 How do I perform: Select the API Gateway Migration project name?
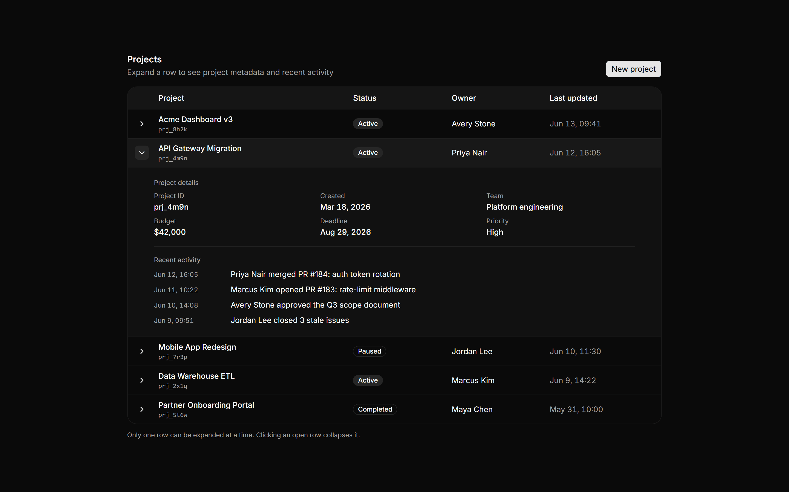tap(200, 148)
